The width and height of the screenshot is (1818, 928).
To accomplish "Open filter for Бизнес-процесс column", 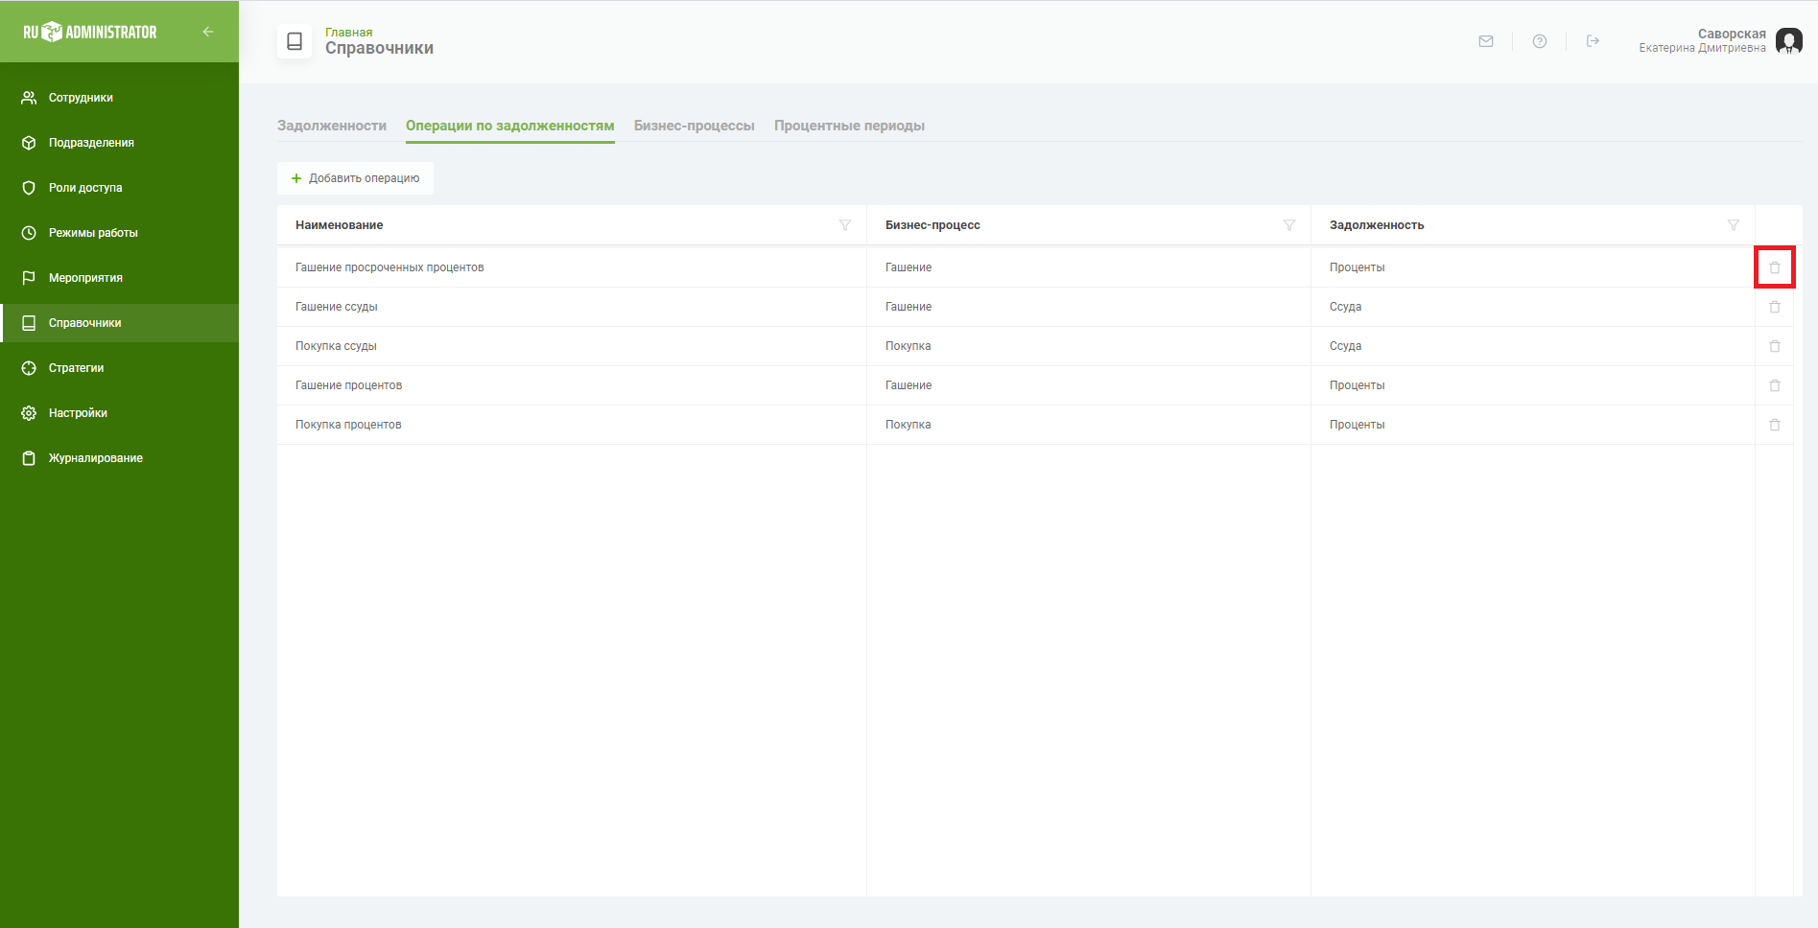I will (x=1289, y=225).
